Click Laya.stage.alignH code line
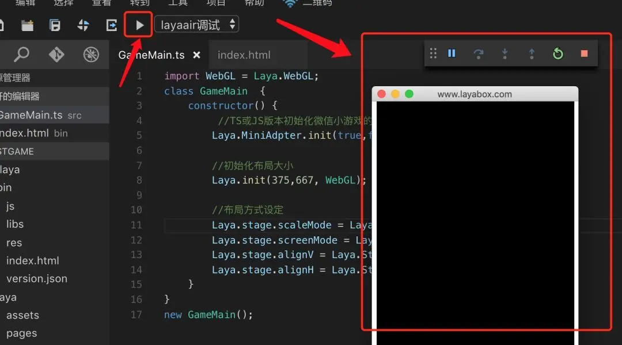Viewport: 622px width, 345px height. [291, 270]
